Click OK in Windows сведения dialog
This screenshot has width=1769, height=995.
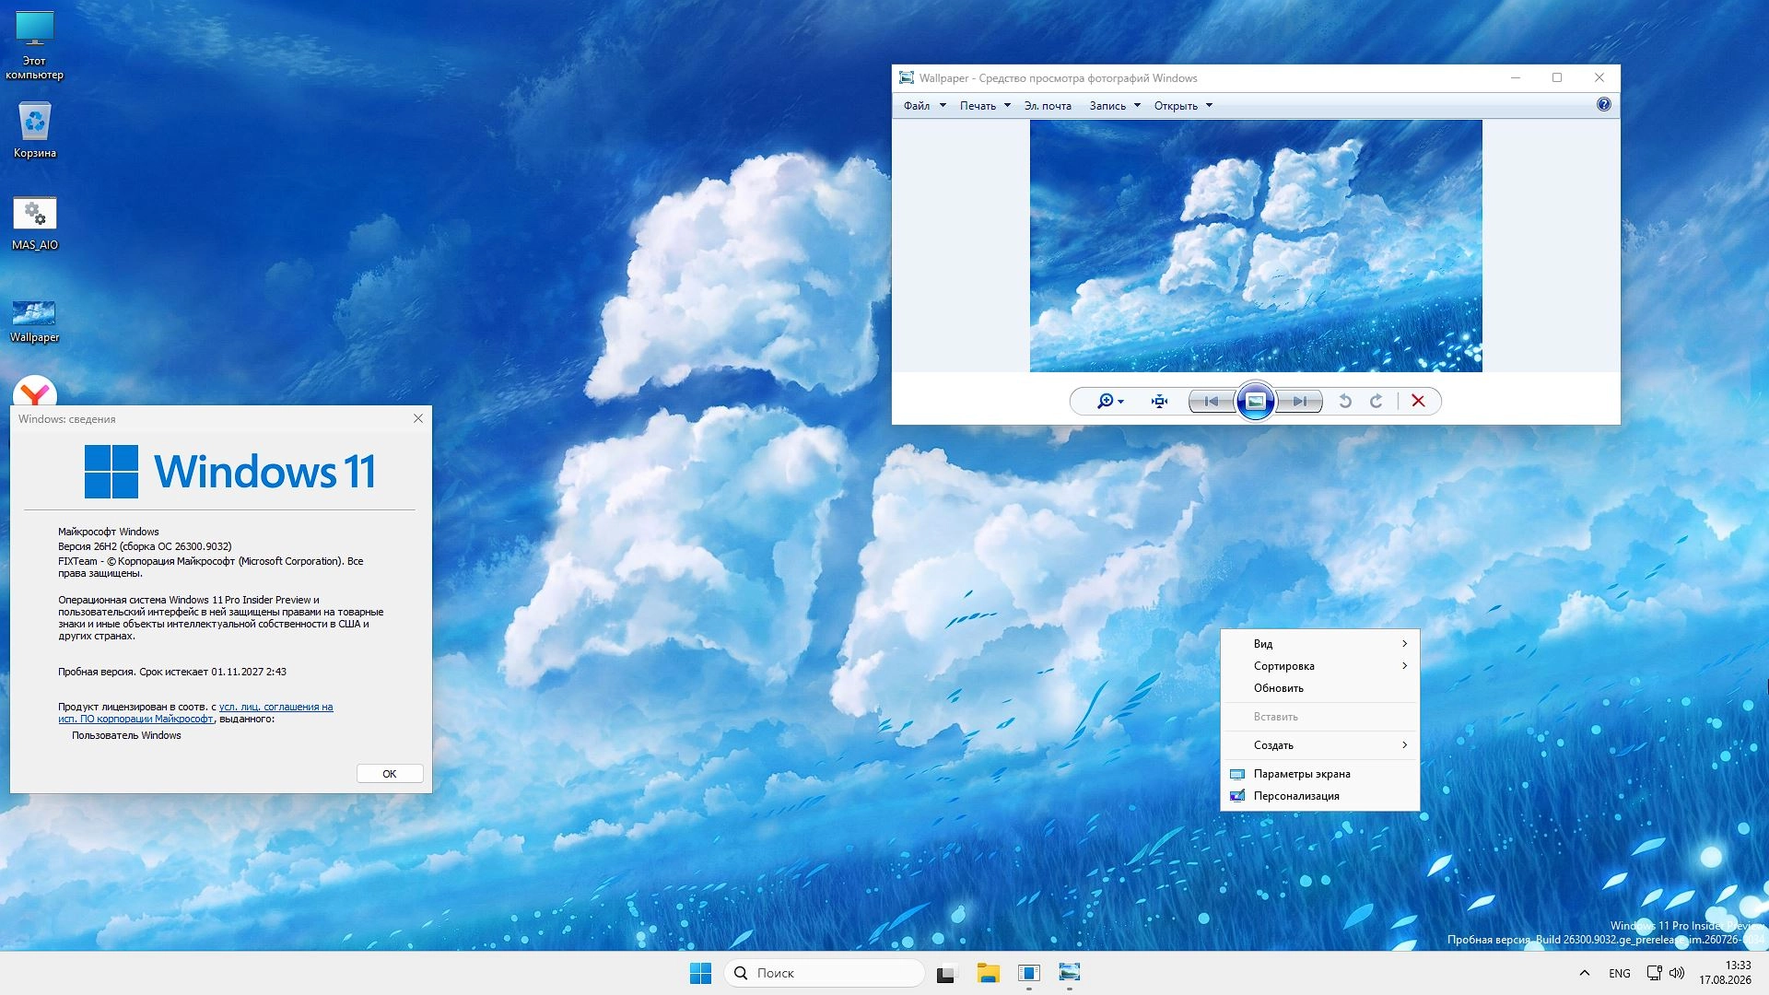390,774
